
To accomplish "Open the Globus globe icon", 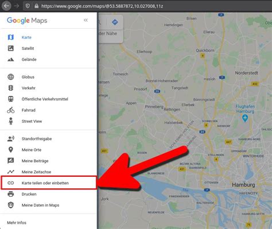I will [11, 77].
